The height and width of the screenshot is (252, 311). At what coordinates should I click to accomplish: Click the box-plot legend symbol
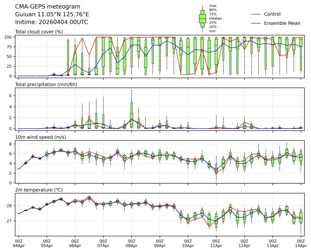203,19
